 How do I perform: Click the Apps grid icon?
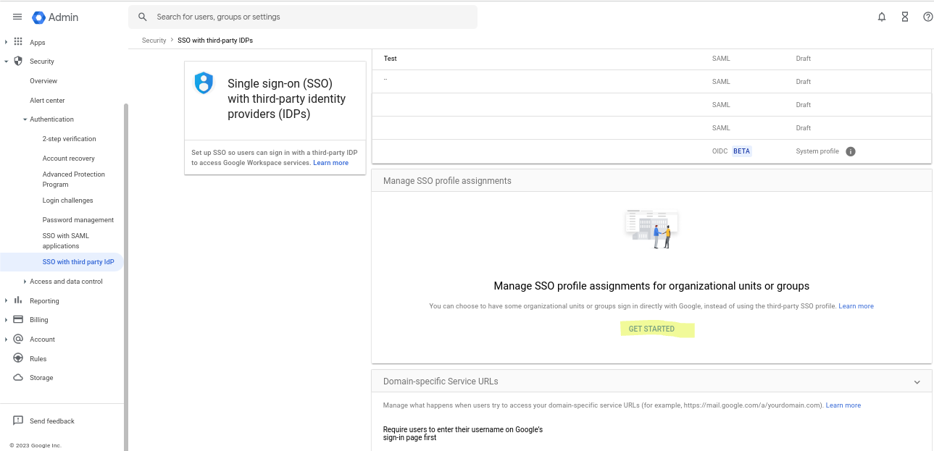(18, 42)
